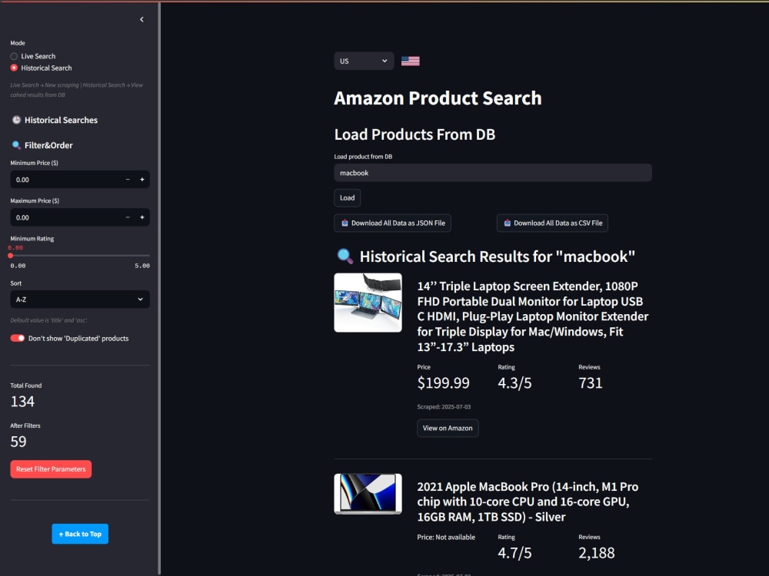Increase Maximum Price with plus button
Viewport: 769px width, 576px height.
pos(142,217)
